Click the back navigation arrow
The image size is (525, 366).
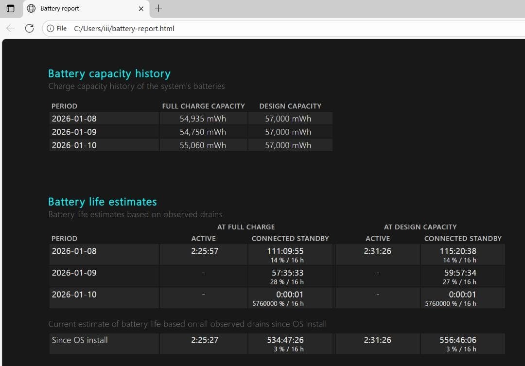coord(10,28)
